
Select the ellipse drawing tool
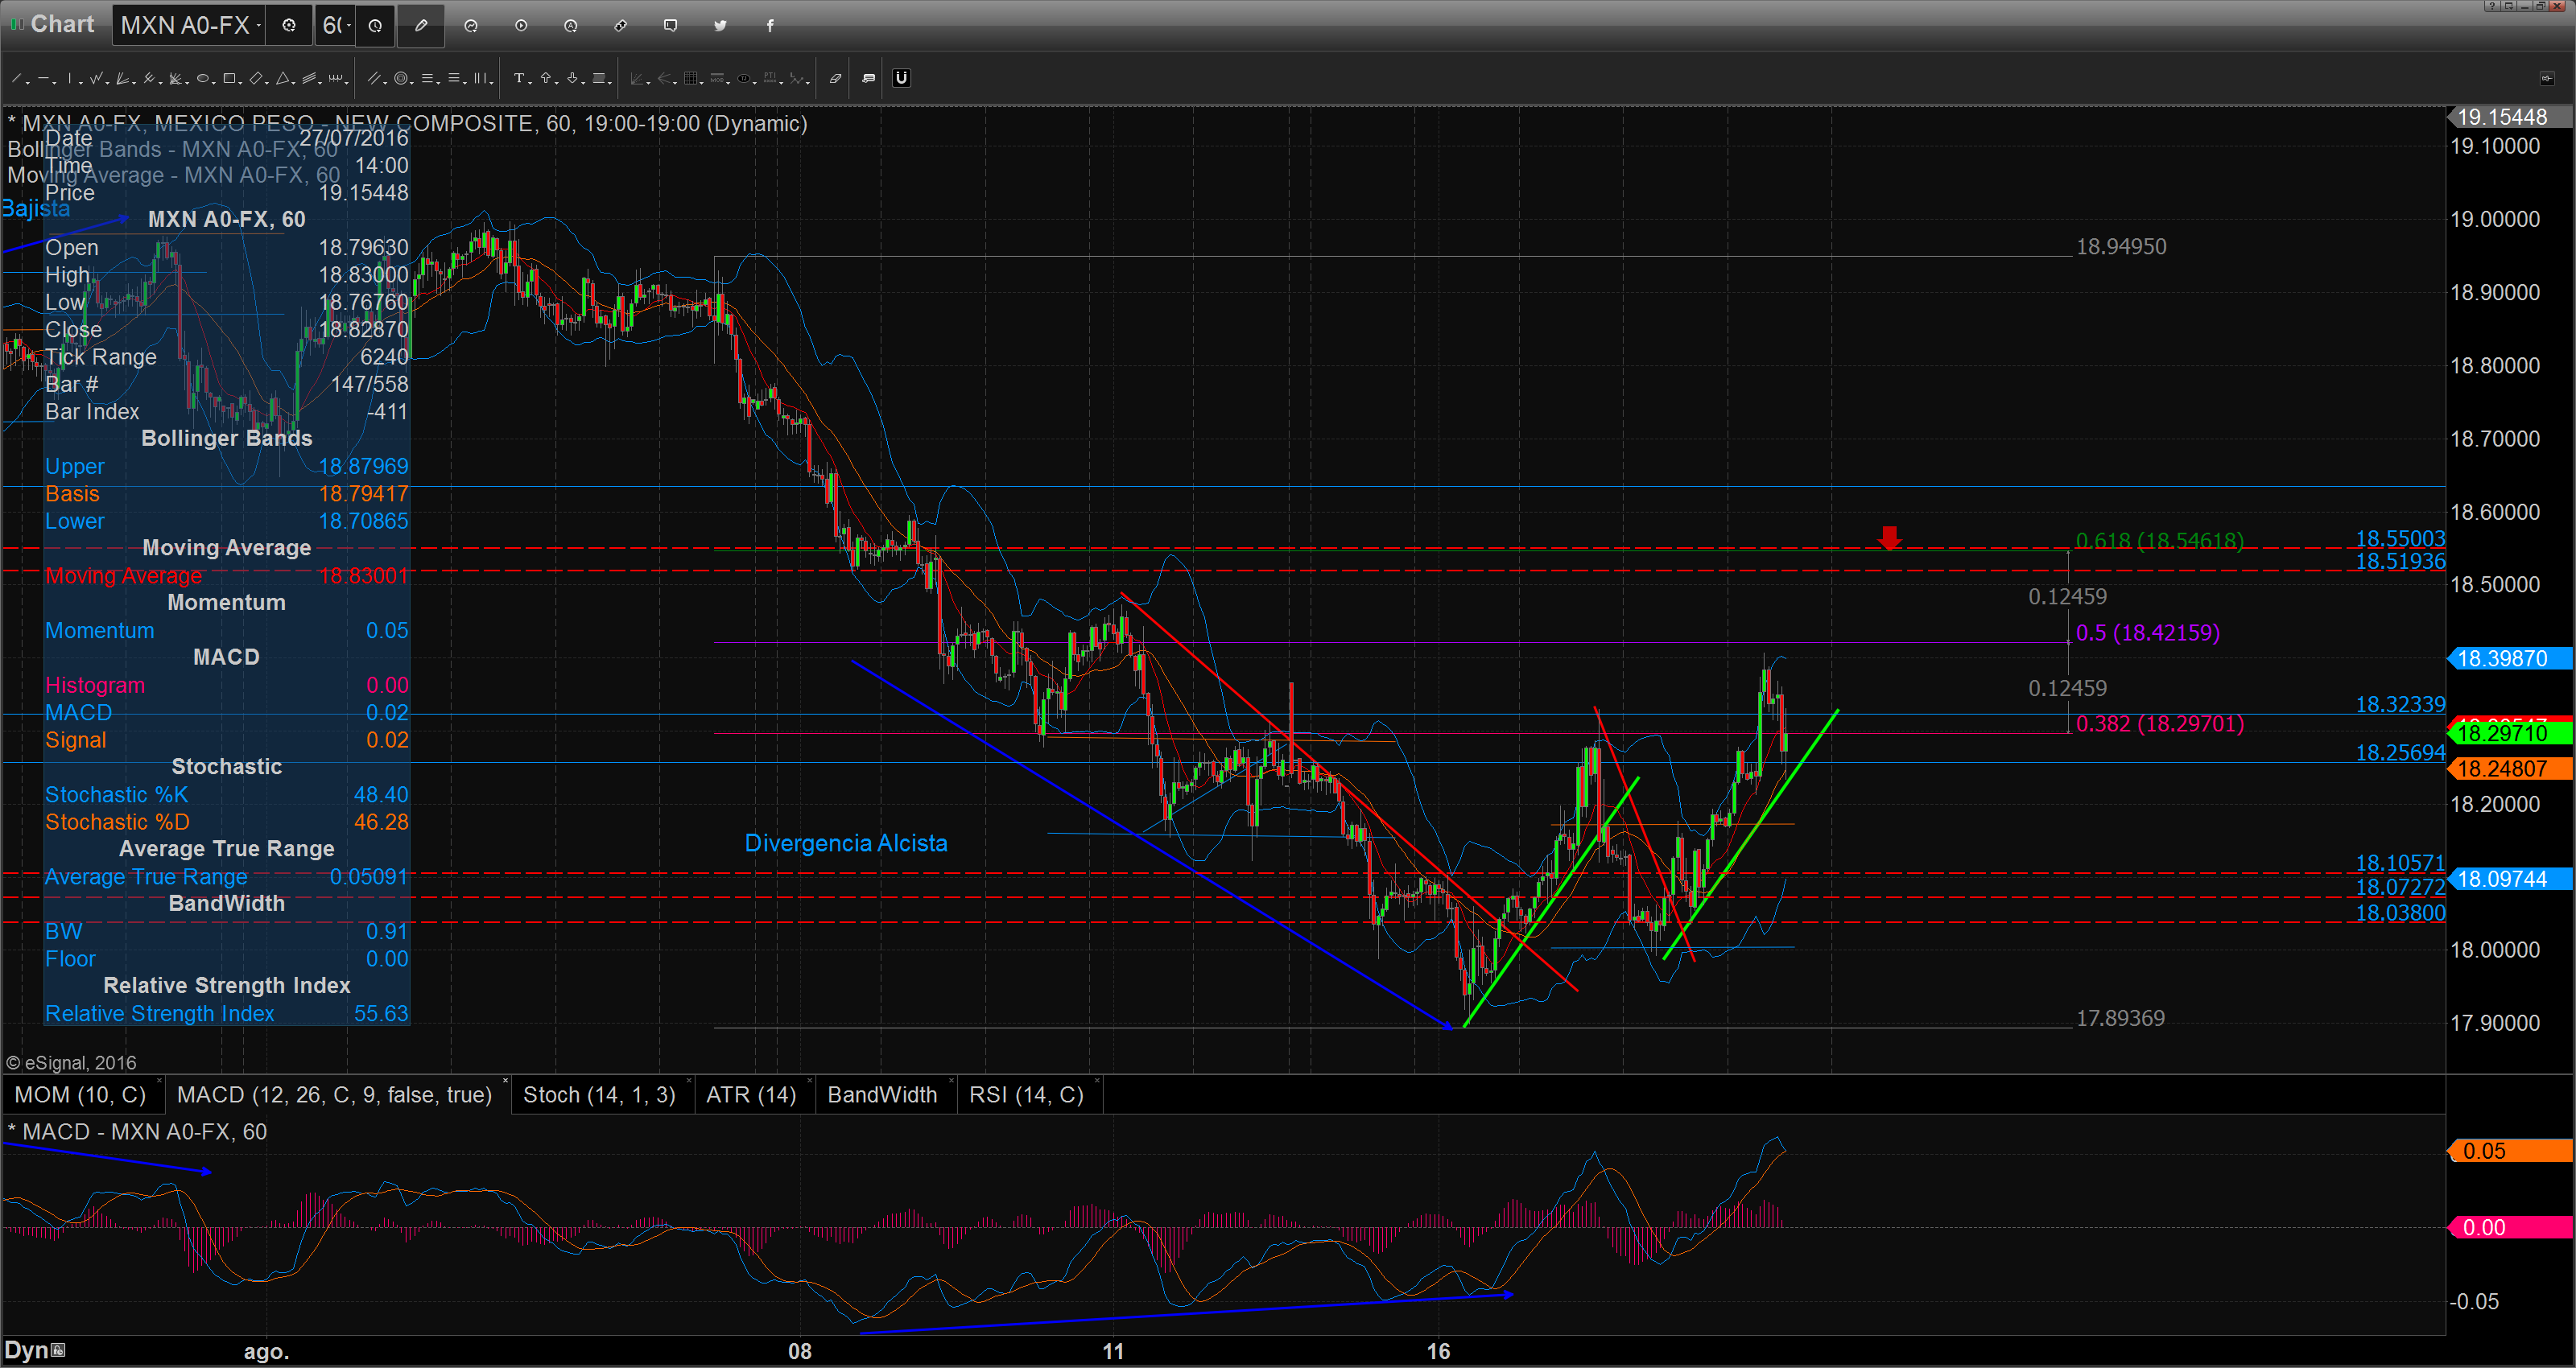coord(203,78)
